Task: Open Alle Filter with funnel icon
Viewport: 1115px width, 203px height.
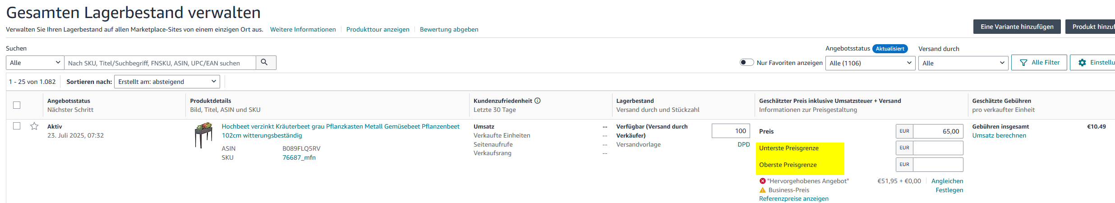Action: pos(1039,63)
